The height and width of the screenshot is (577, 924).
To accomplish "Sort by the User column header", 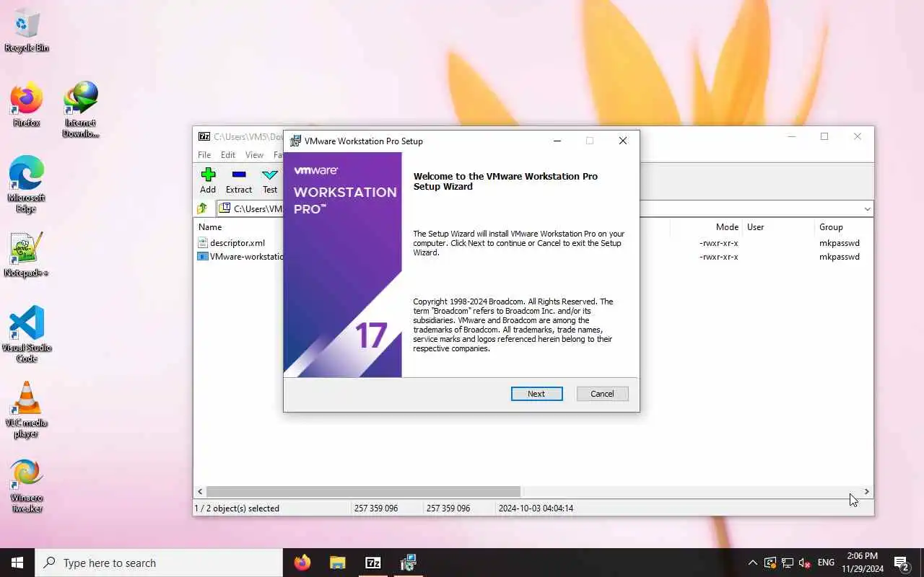I will tap(756, 227).
